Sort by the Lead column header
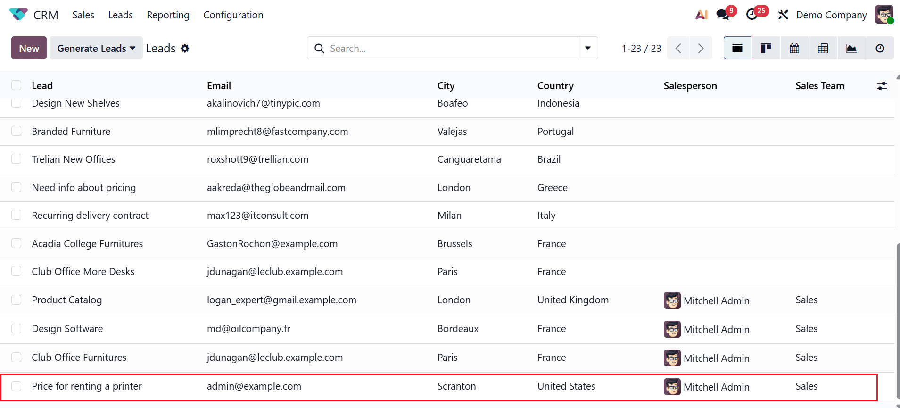 pyautogui.click(x=42, y=86)
